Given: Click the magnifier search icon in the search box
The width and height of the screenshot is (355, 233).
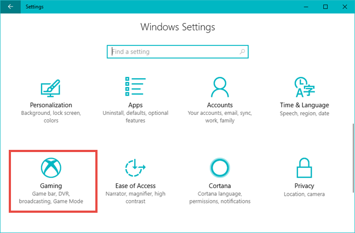Looking at the screenshot, I should pyautogui.click(x=242, y=52).
